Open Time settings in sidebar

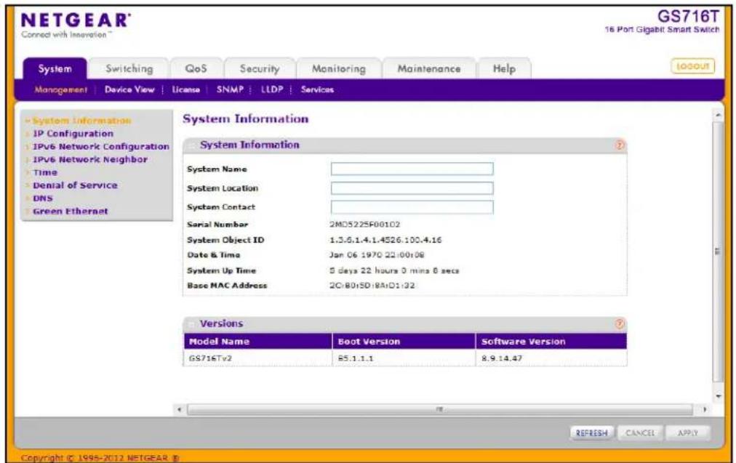[x=45, y=173]
